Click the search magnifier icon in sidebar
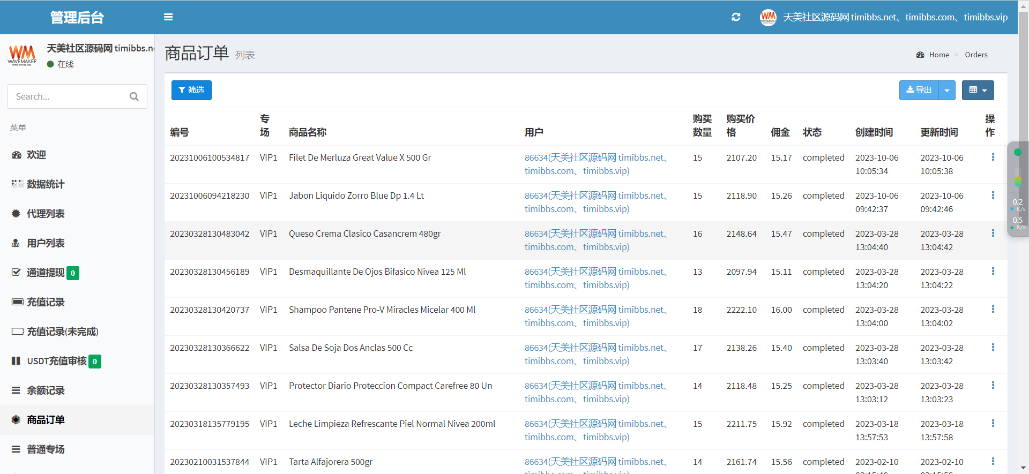This screenshot has height=474, width=1029. point(134,96)
